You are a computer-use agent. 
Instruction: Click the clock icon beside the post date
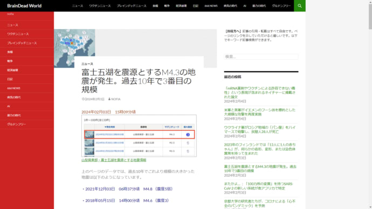pyautogui.click(x=83, y=99)
